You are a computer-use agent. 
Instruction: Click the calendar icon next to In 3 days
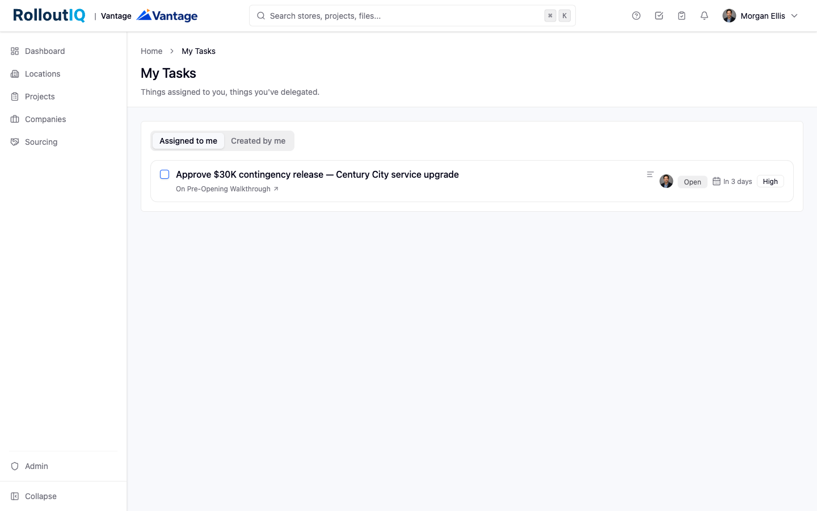pos(717,181)
